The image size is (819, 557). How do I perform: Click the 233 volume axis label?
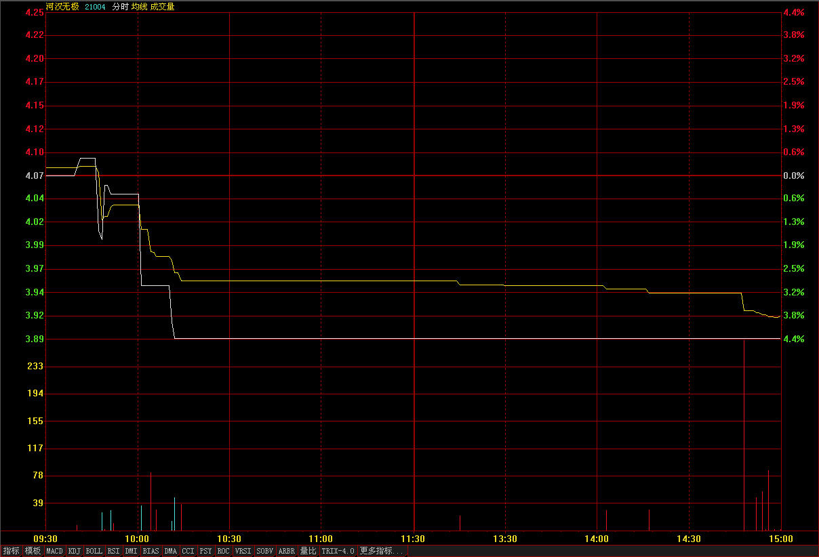click(x=35, y=366)
